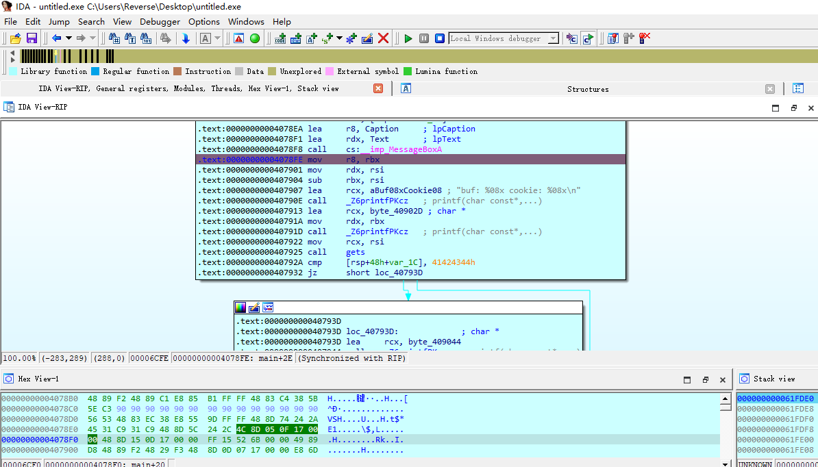The width and height of the screenshot is (818, 467).
Task: Start the process with green play button
Action: 408,38
